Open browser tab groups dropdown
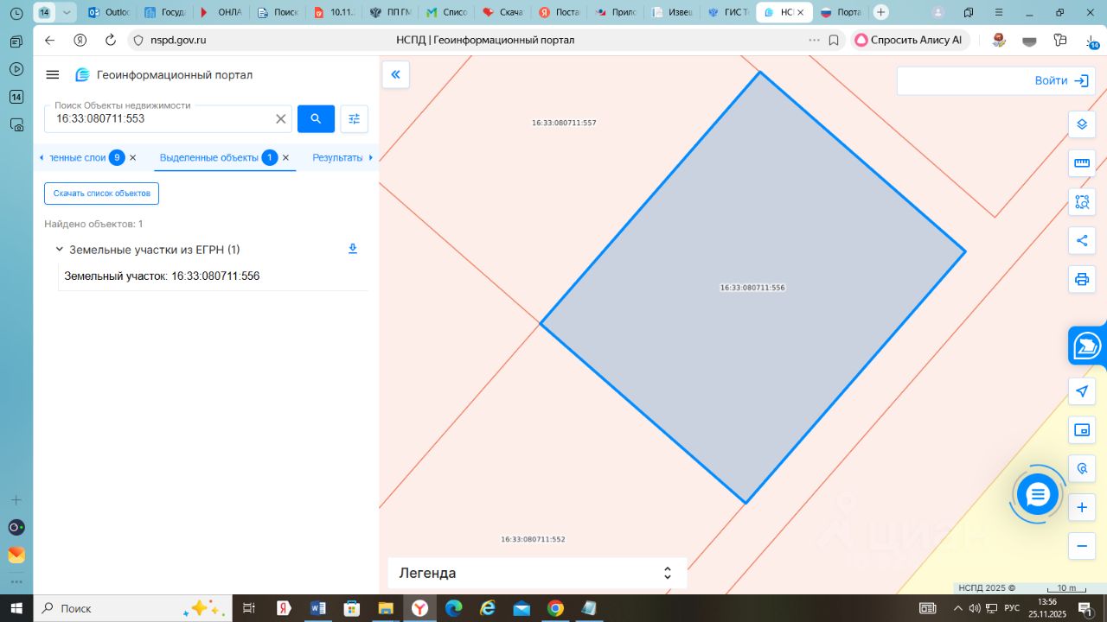 [67, 12]
